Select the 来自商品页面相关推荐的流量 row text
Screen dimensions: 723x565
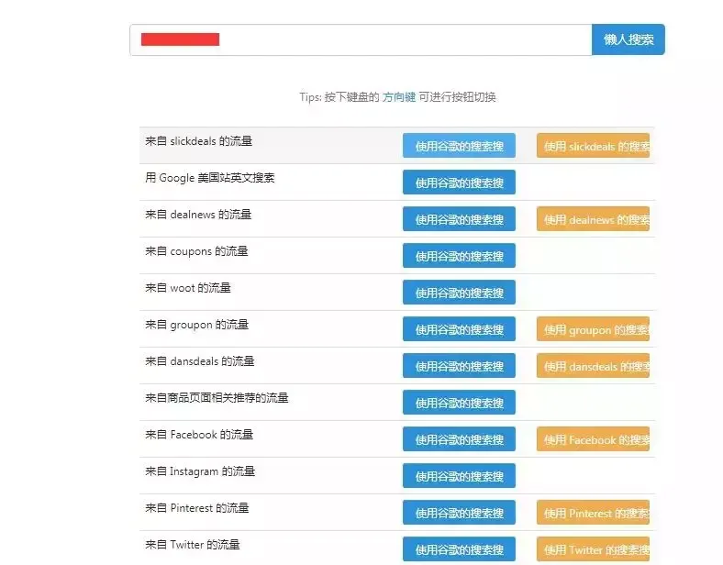(x=217, y=398)
